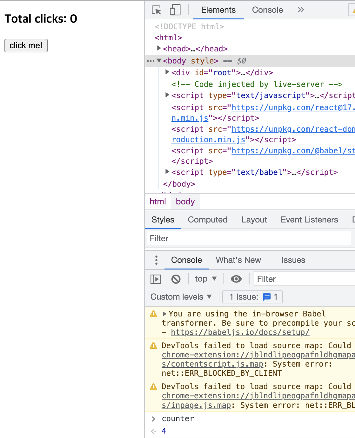Click the ellipsis beside the body element
The height and width of the screenshot is (438, 355).
click(x=151, y=61)
